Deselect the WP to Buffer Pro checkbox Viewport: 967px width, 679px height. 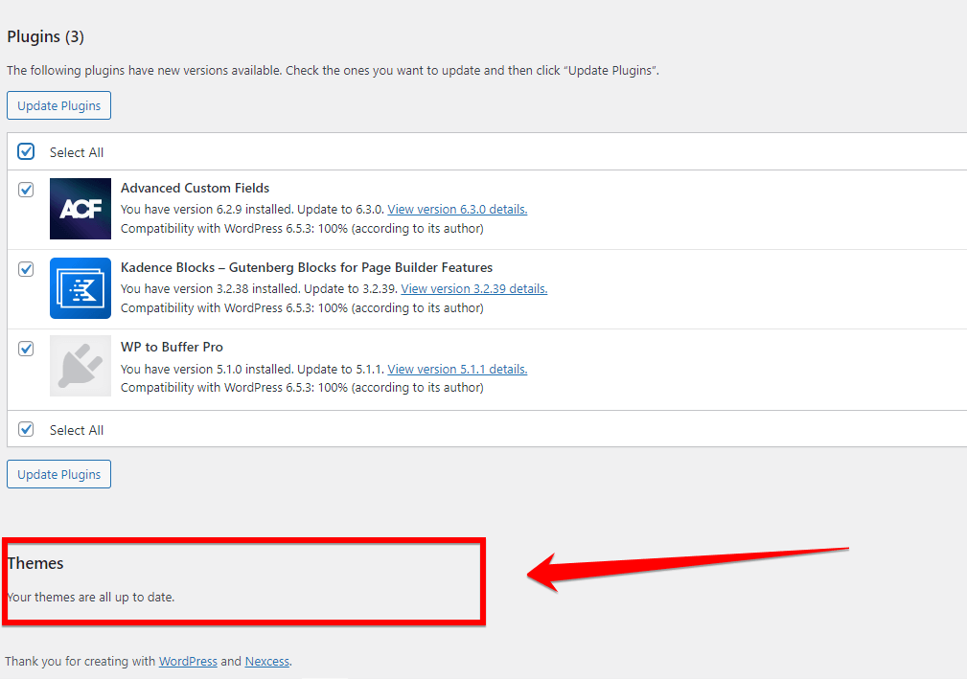(x=27, y=349)
